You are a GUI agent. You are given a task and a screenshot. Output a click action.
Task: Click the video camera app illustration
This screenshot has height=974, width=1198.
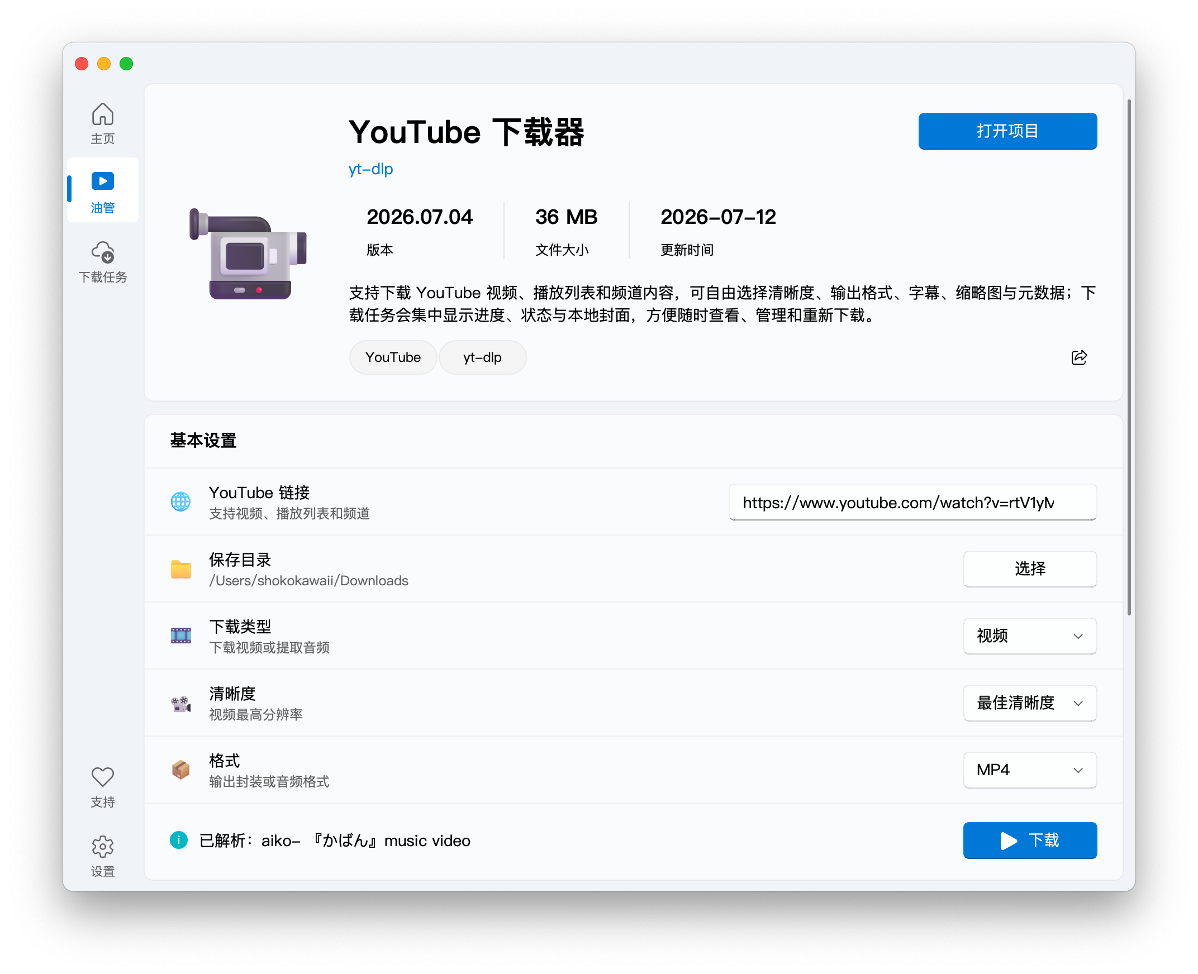click(x=248, y=254)
